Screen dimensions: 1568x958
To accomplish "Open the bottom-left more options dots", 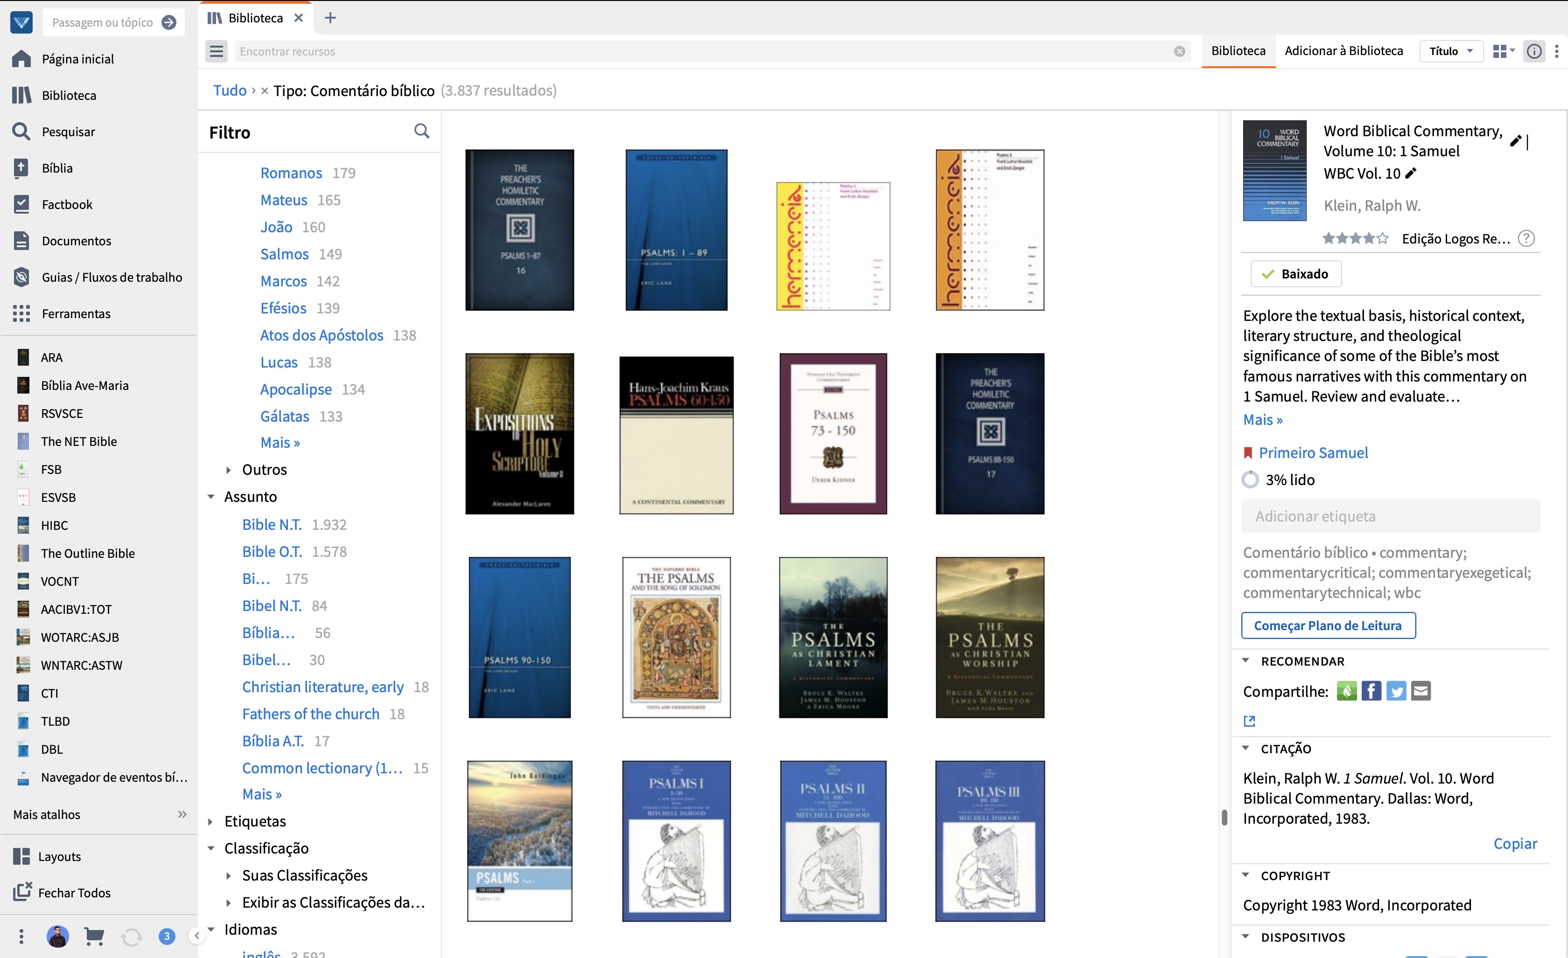I will [x=21, y=937].
